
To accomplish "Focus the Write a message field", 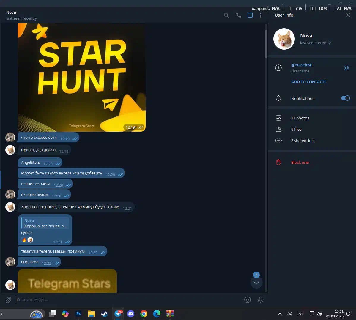I will click(128, 300).
